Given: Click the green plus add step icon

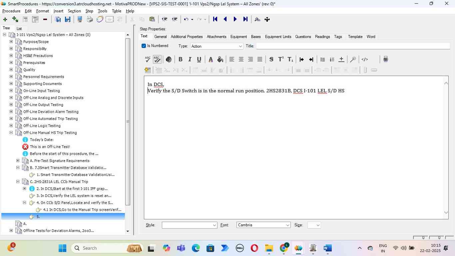Looking at the screenshot, I should [x=5, y=19].
